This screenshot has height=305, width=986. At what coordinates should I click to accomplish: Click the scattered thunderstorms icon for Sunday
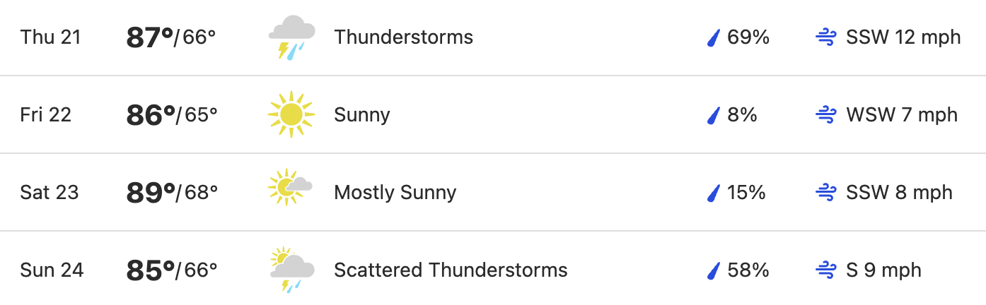[291, 270]
